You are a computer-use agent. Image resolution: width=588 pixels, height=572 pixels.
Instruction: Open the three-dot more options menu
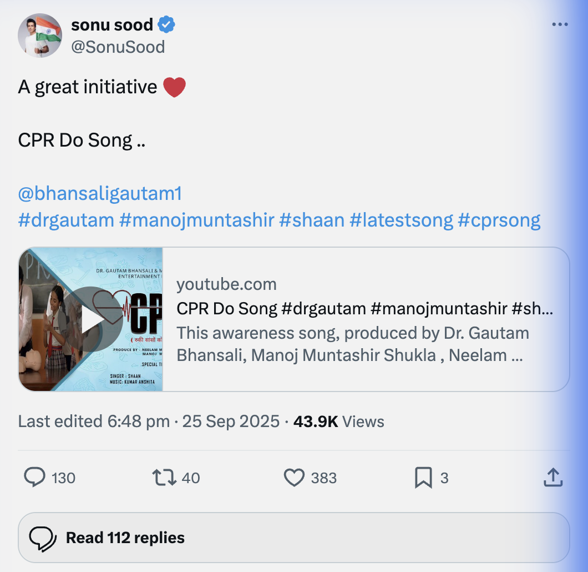pyautogui.click(x=560, y=25)
